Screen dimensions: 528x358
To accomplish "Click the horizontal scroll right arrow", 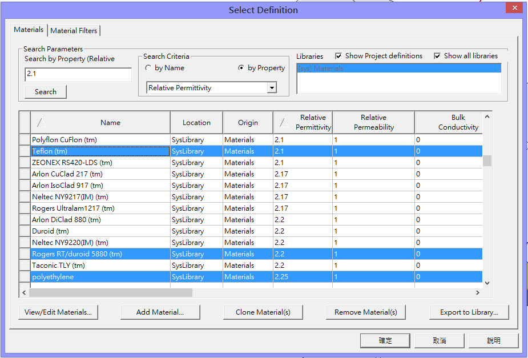I will [478, 293].
